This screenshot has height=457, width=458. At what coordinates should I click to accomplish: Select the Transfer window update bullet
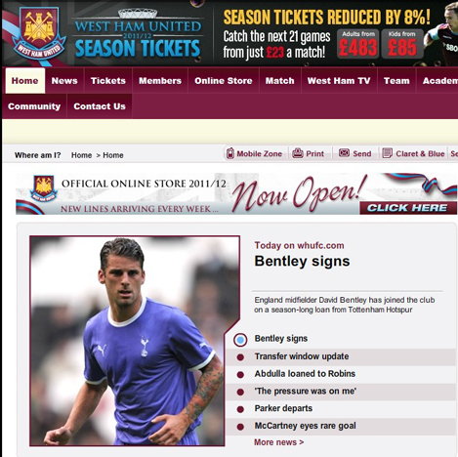click(x=240, y=357)
